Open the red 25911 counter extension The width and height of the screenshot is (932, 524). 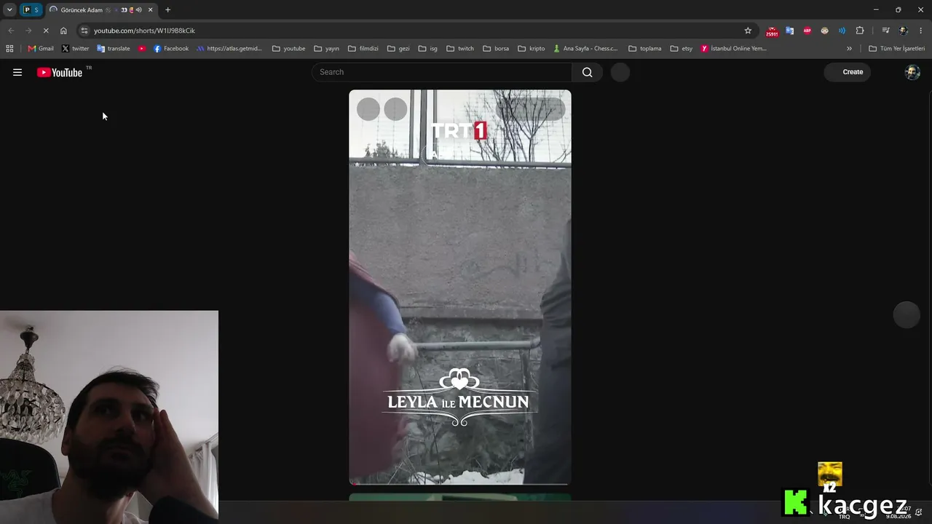[x=772, y=31]
